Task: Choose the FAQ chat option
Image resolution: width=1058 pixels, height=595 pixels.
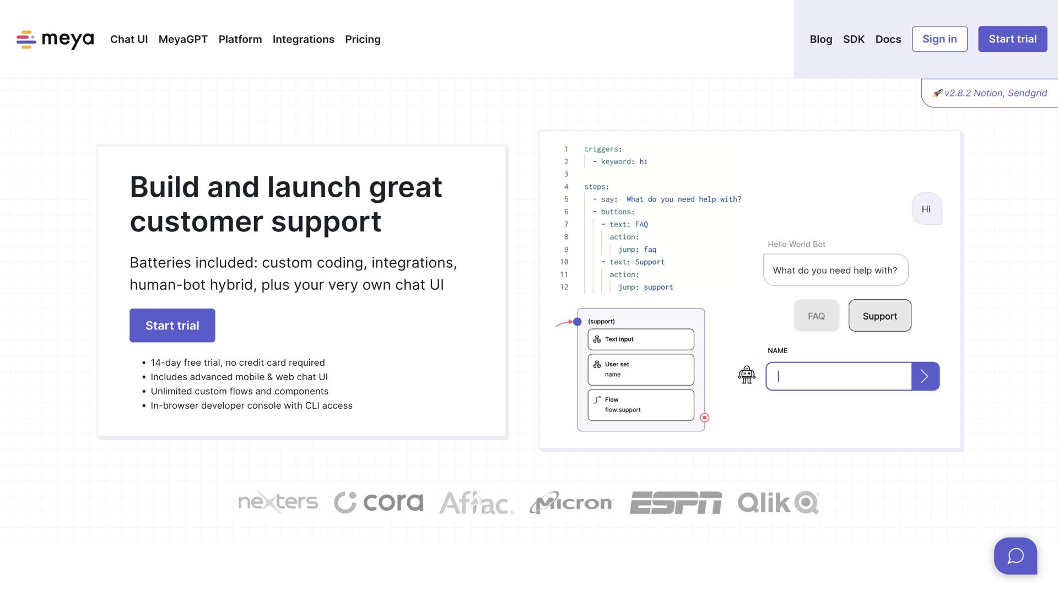Action: [x=816, y=316]
